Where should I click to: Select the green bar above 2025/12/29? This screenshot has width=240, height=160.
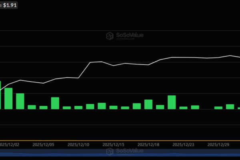pos(218,108)
